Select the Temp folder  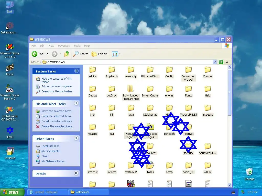tap(169, 168)
